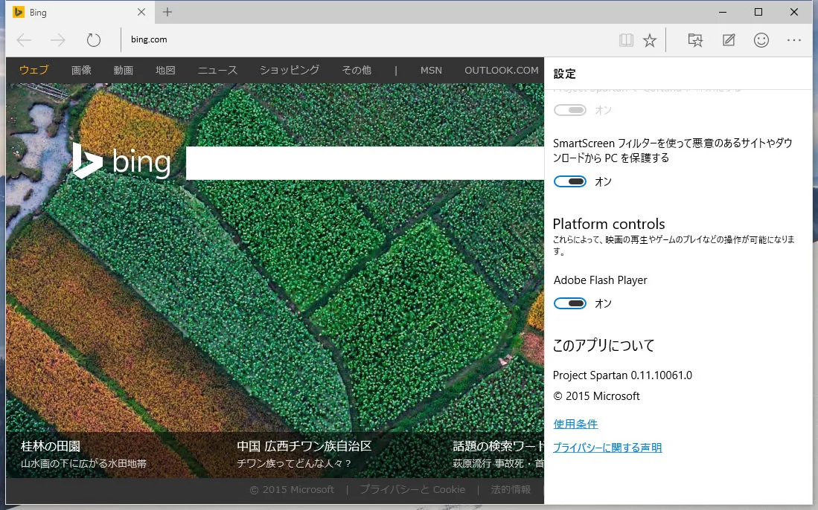Open footer 法的情報 link
The image size is (818, 510).
pyautogui.click(x=511, y=490)
